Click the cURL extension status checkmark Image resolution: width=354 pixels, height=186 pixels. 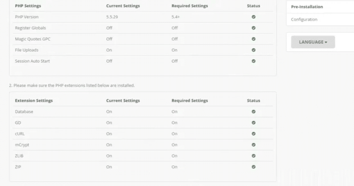(254, 134)
